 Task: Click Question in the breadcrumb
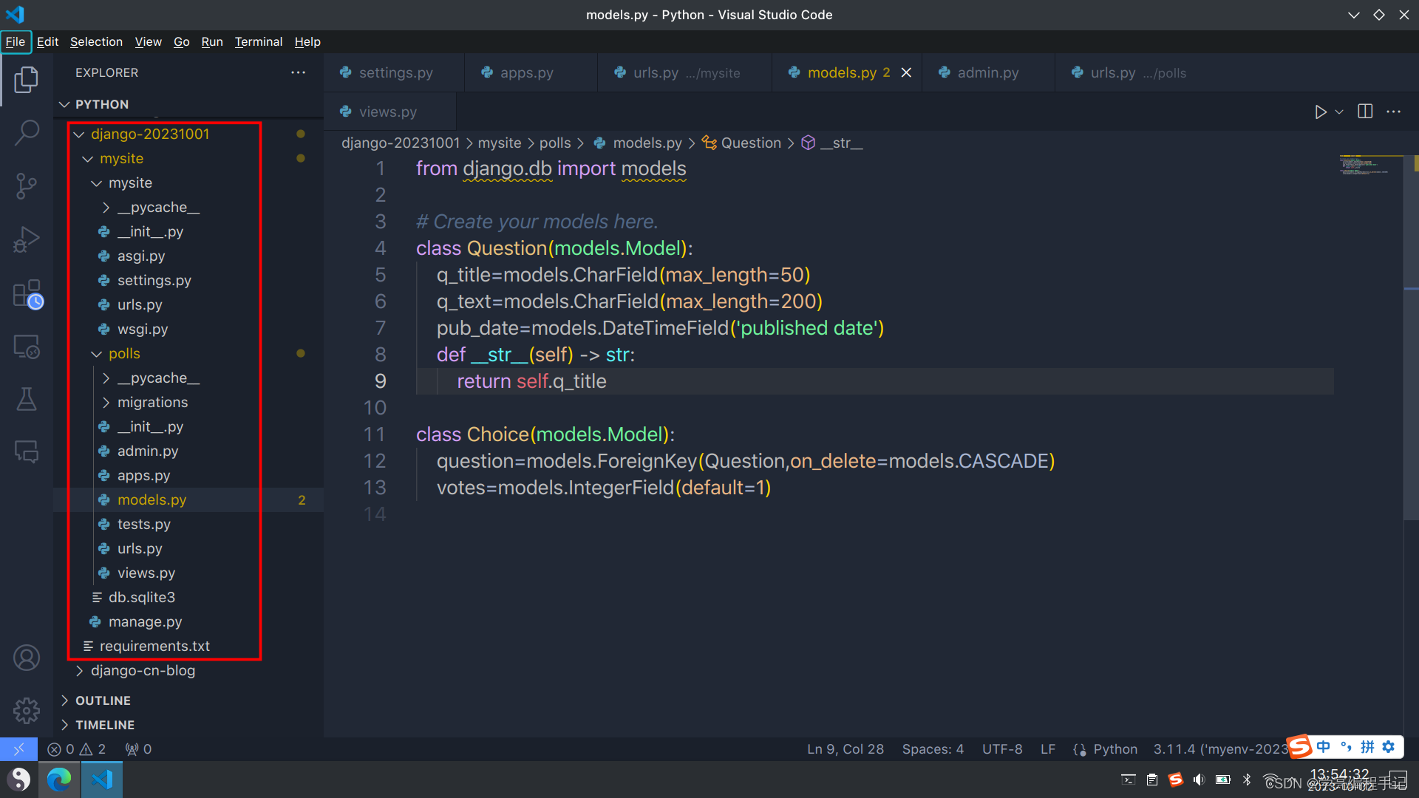tap(750, 143)
